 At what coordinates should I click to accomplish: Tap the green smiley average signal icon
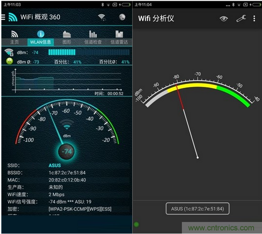[9, 61]
